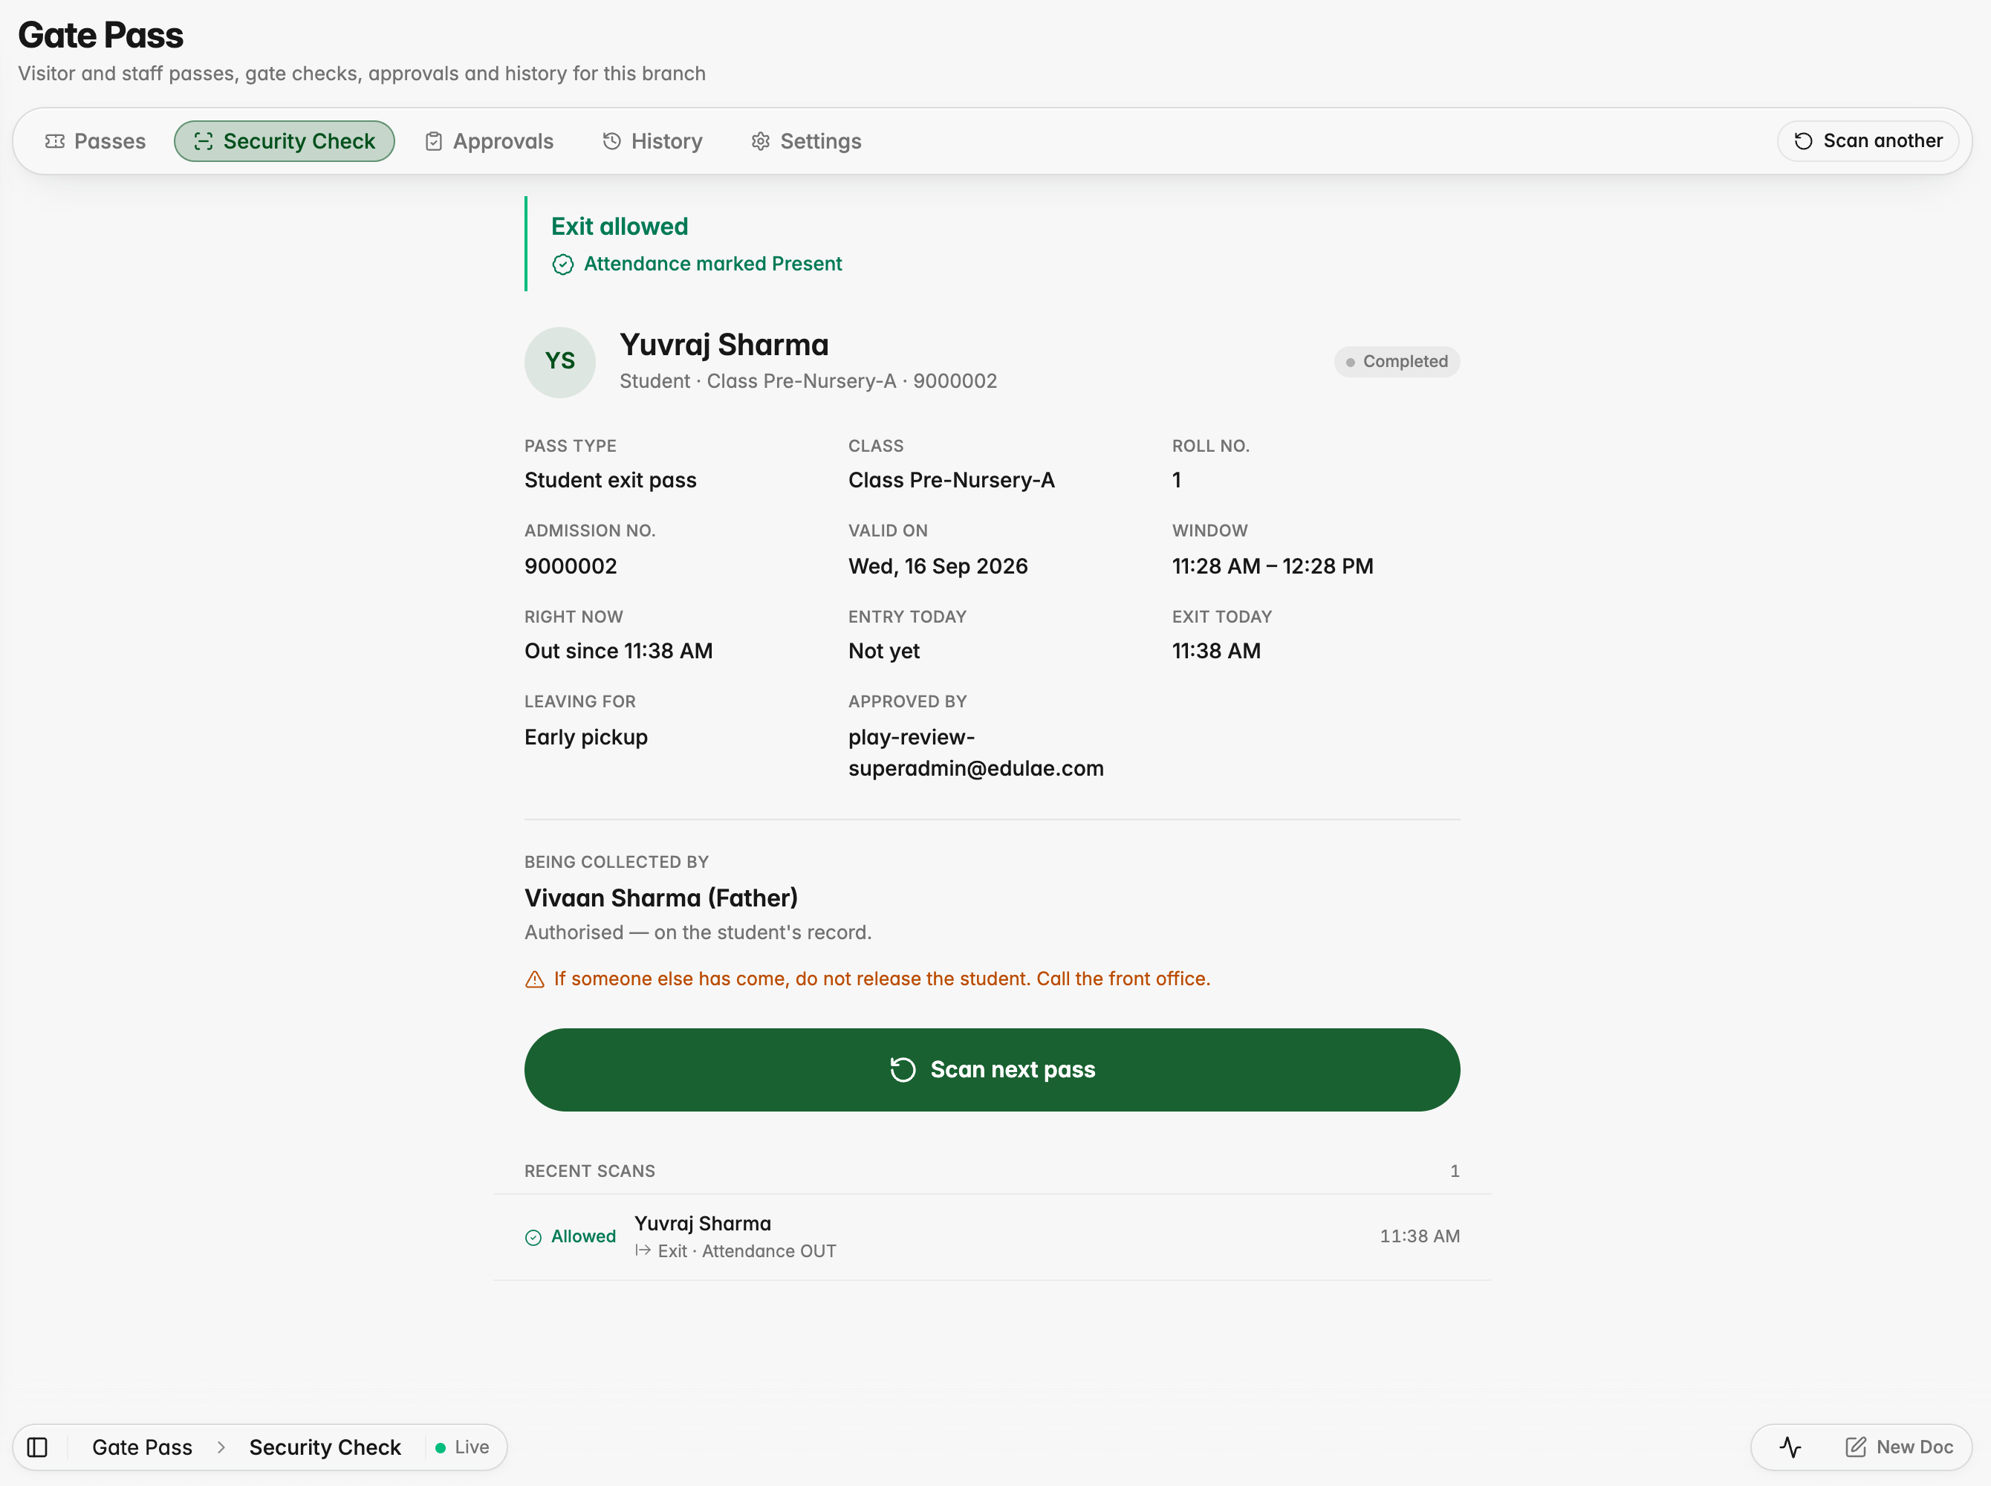
Task: Click 'Out since 11:38 AM' text
Action: point(619,652)
